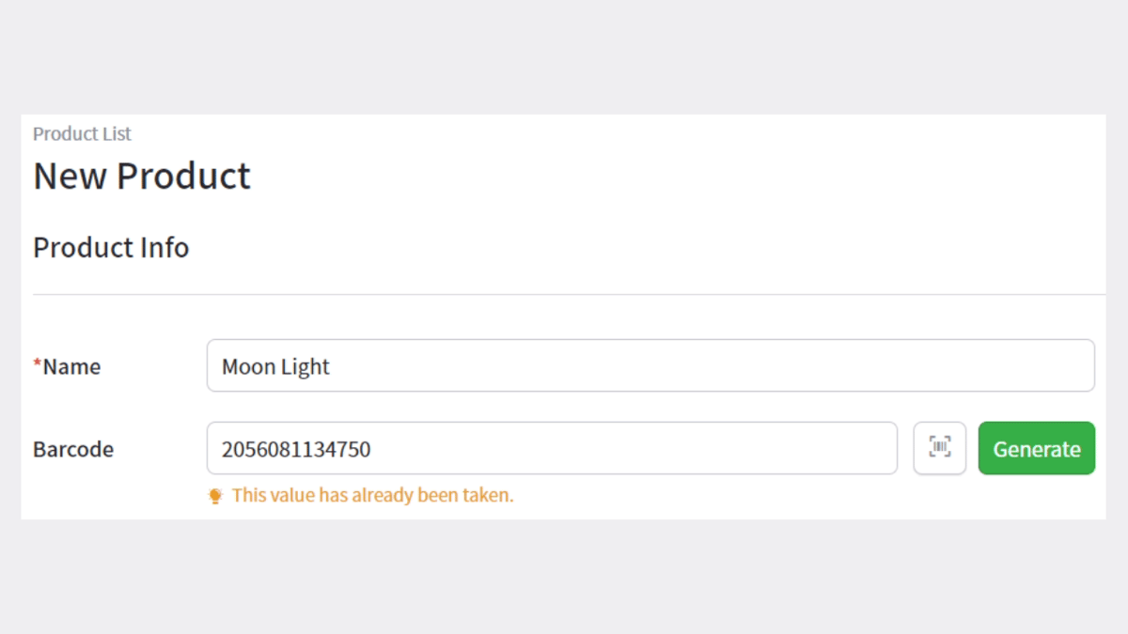The height and width of the screenshot is (634, 1128).
Task: Click the red required asterisk by Name
Action: coord(38,364)
